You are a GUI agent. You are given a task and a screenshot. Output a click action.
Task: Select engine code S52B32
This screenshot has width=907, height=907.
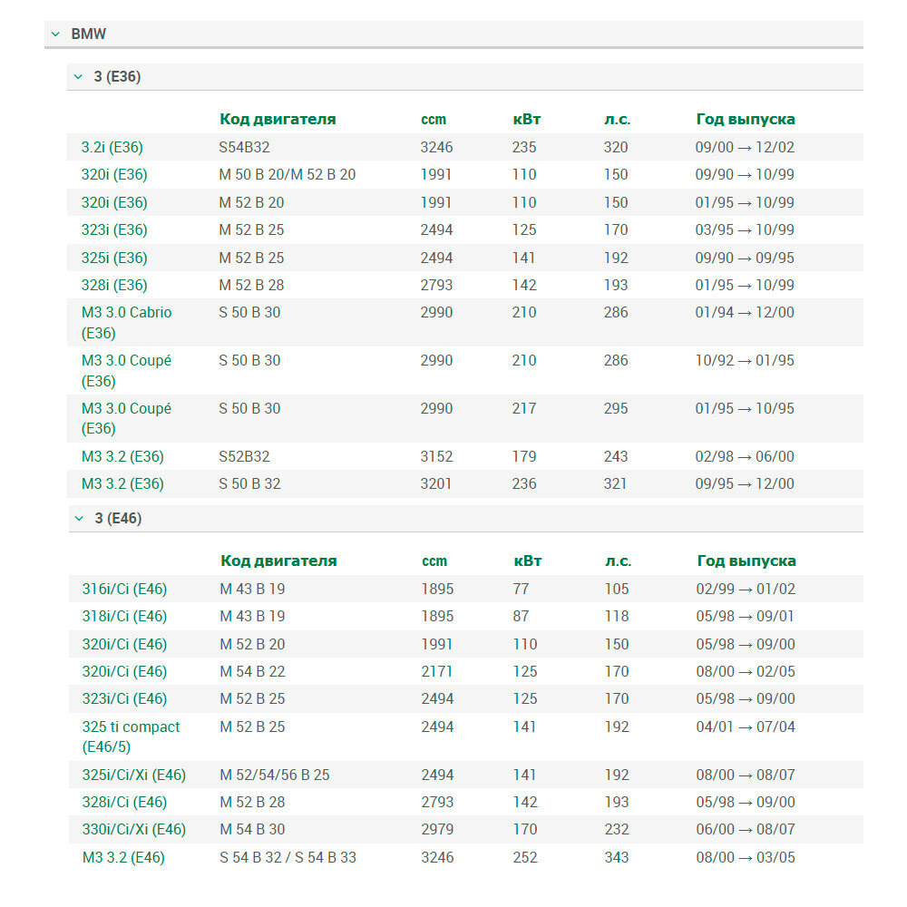(x=244, y=457)
